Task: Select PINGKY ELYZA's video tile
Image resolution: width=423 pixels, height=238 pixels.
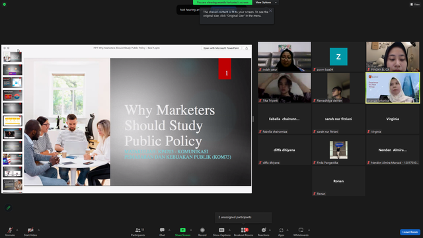Action: (393, 57)
